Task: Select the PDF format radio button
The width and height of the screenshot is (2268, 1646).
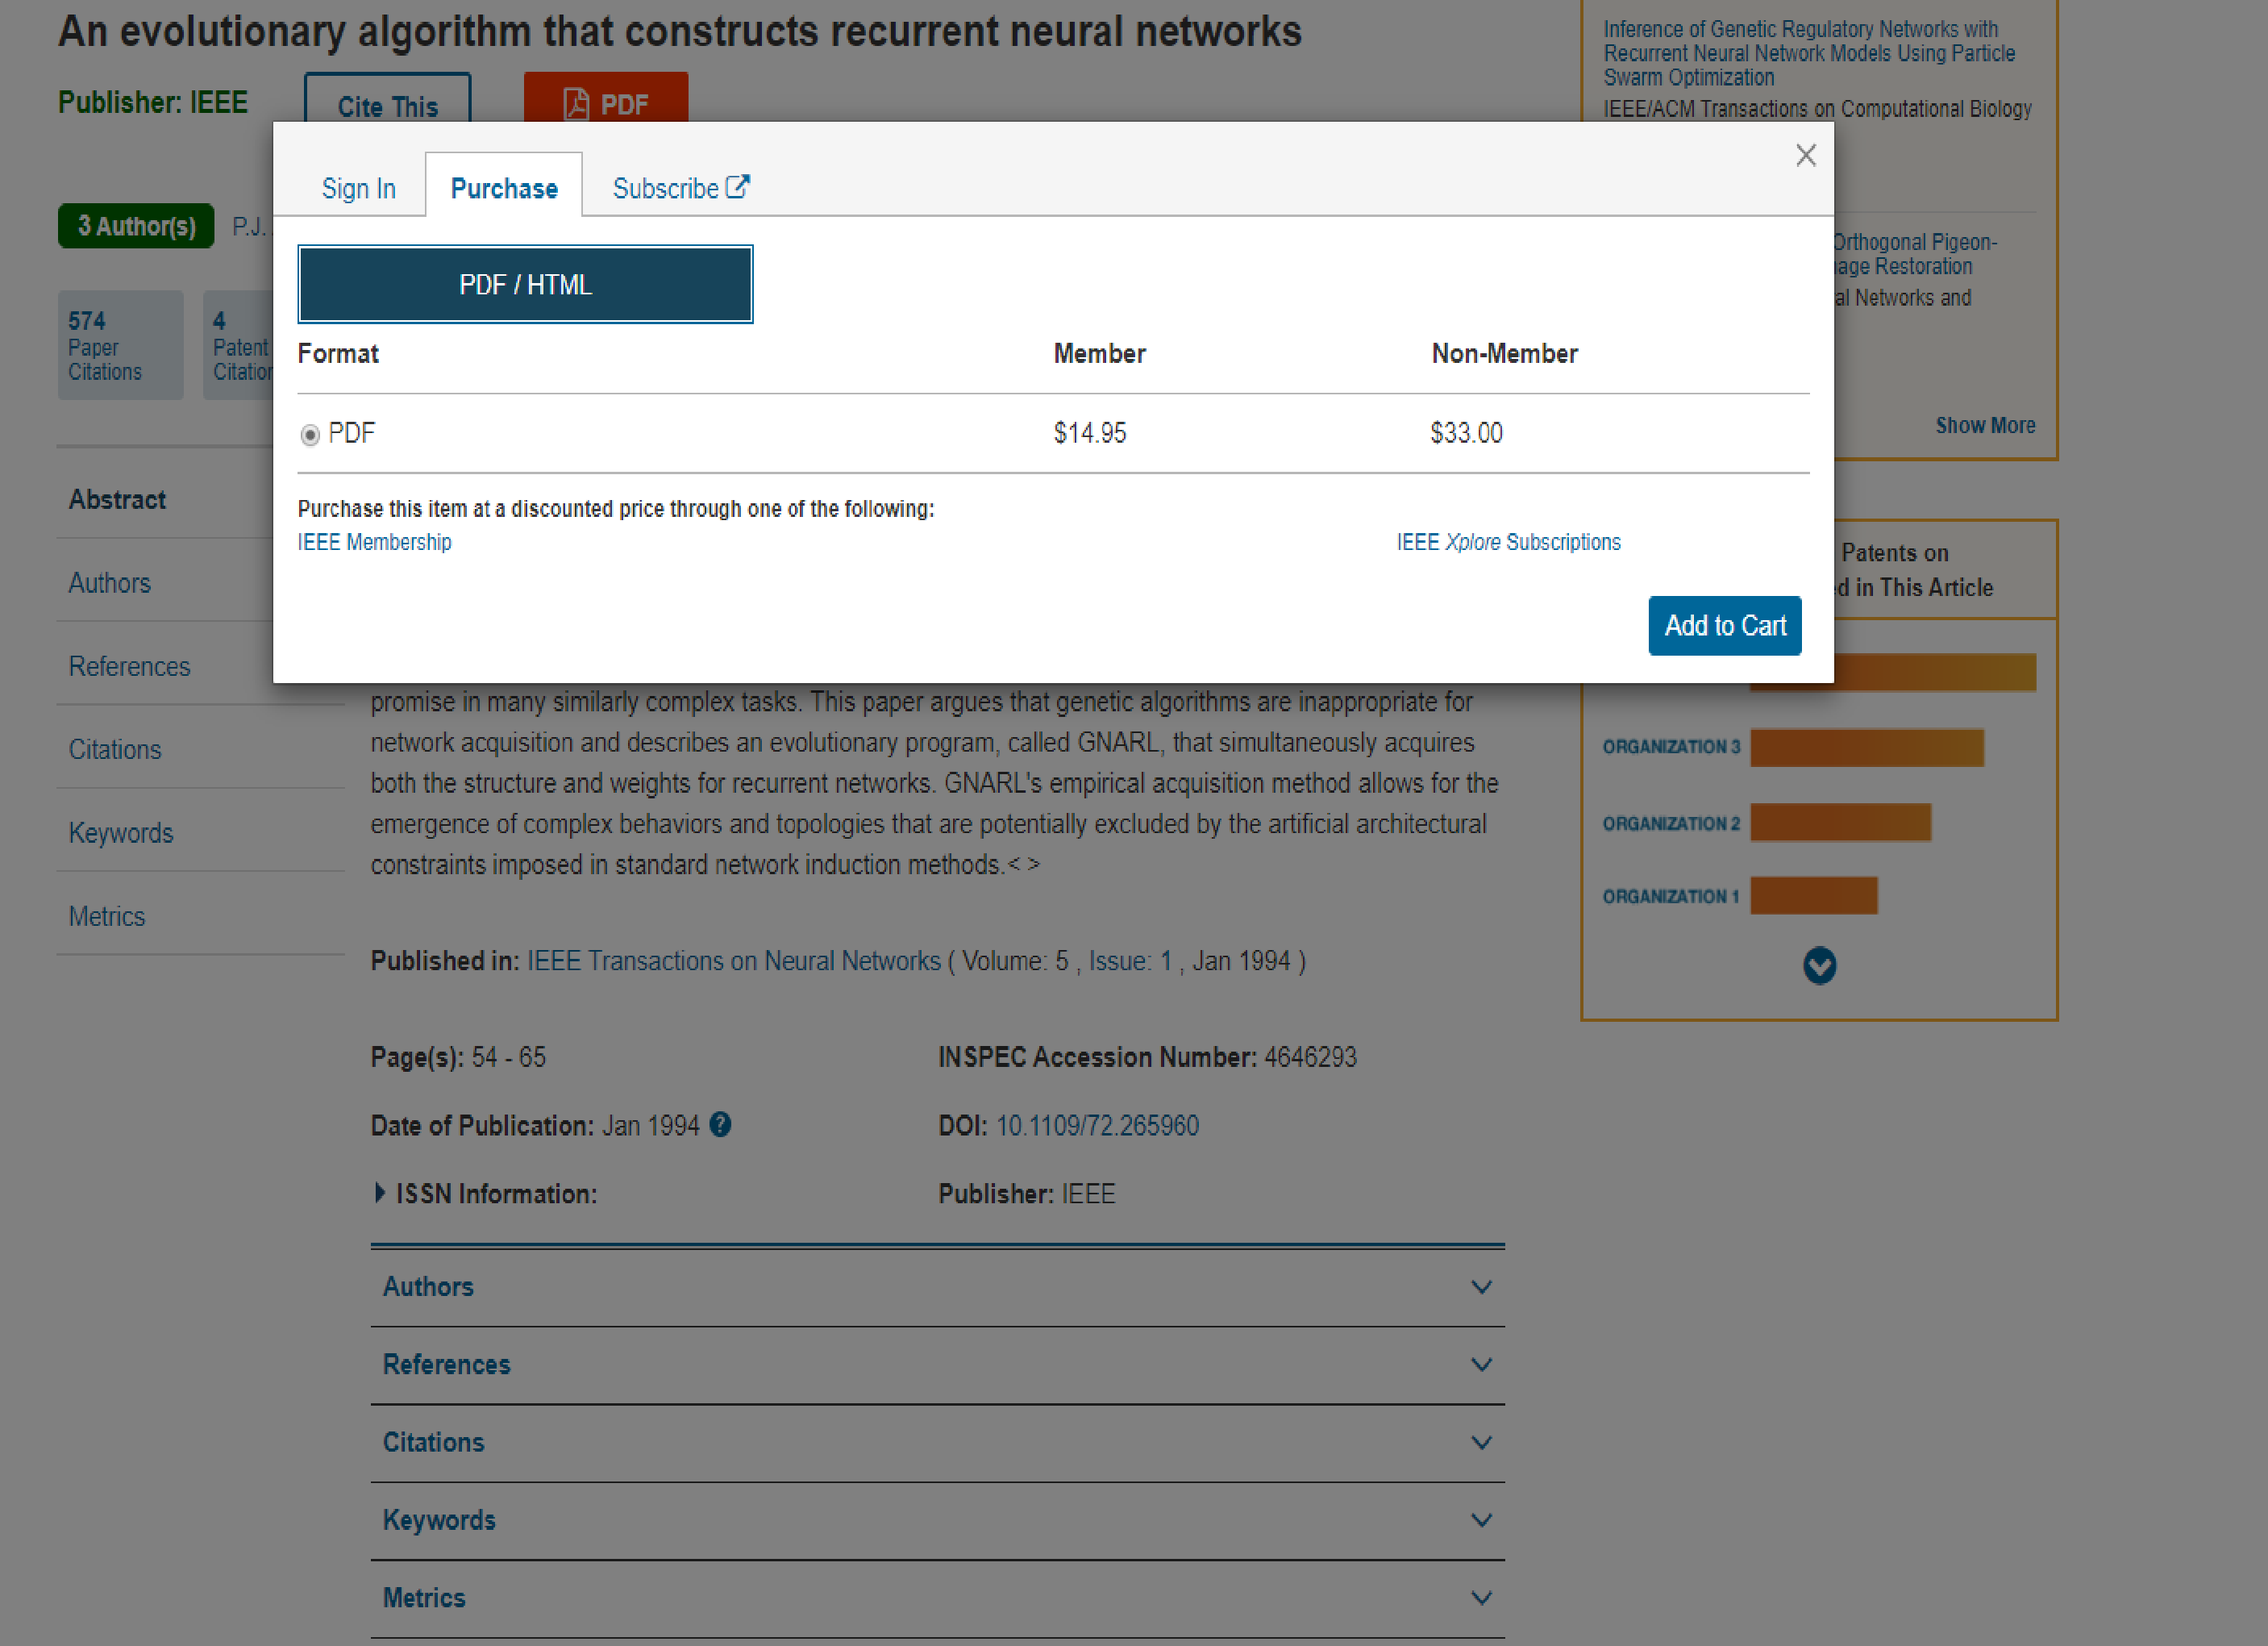Action: 310,435
